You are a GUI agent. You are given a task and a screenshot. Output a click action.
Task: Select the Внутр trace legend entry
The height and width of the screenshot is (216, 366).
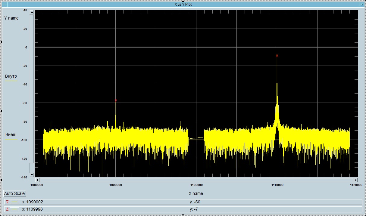pyautogui.click(x=11, y=76)
